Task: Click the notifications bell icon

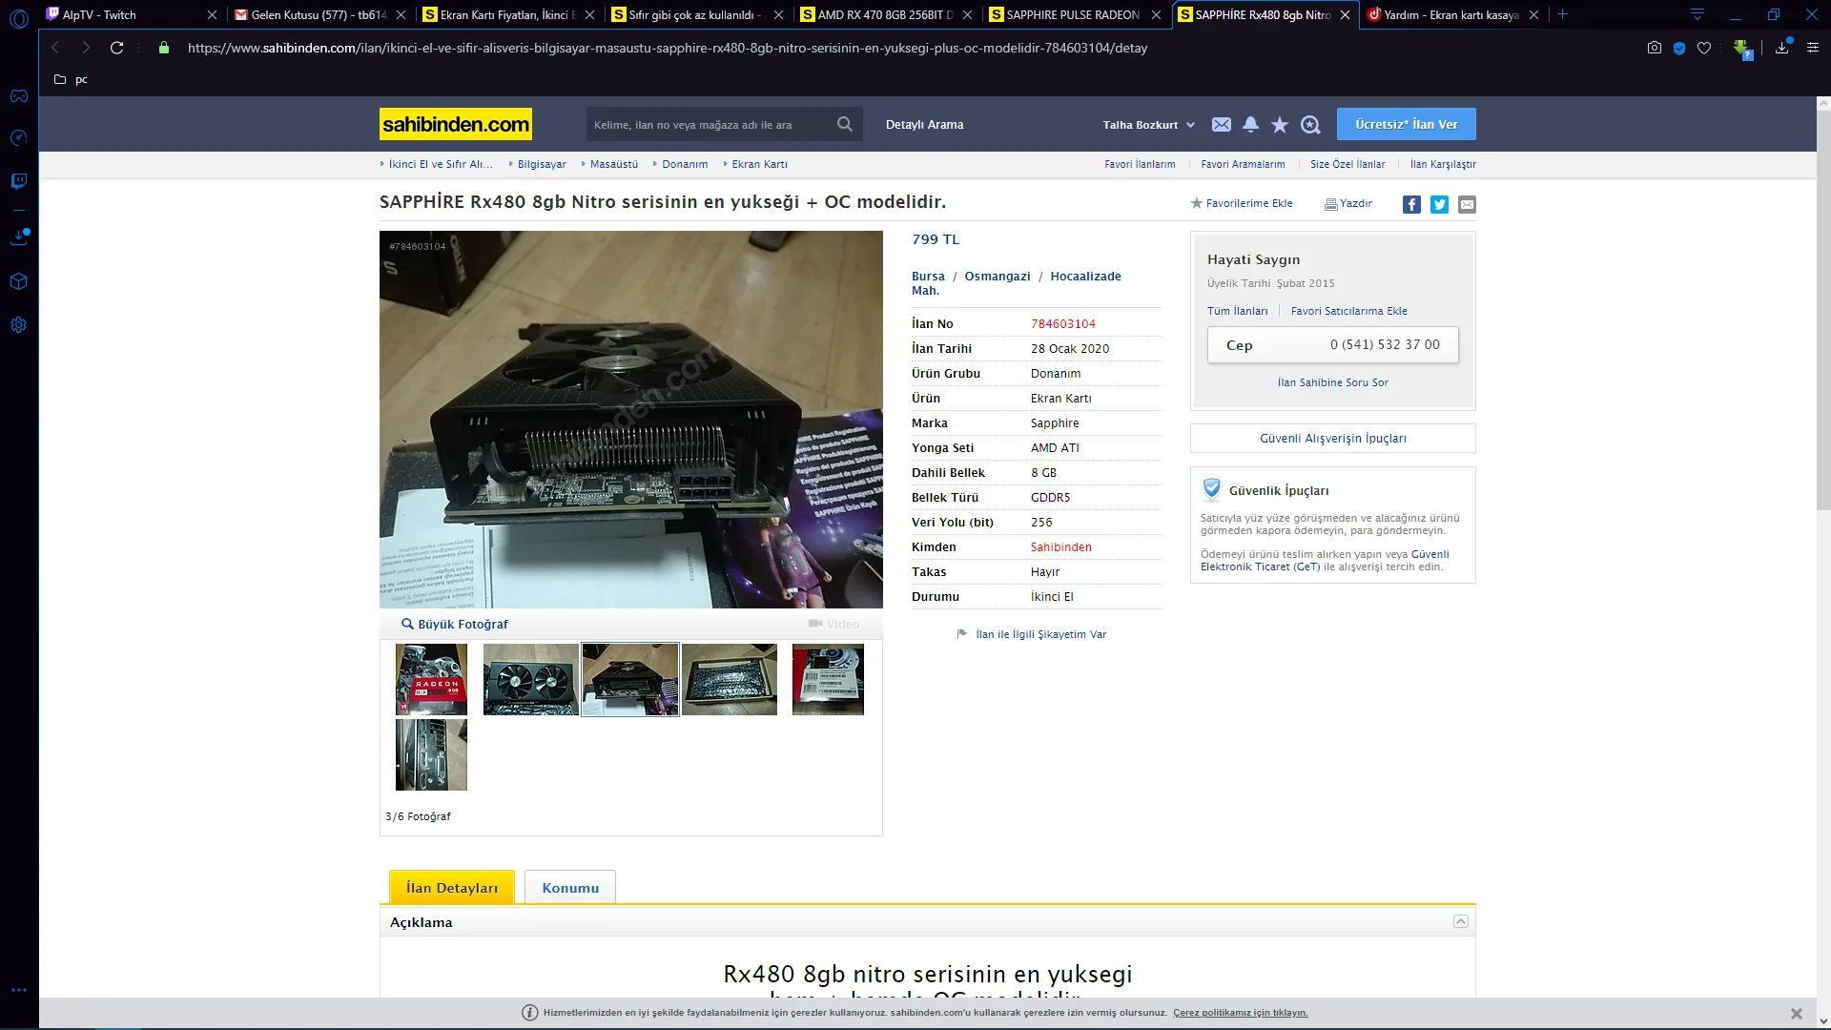Action: pyautogui.click(x=1250, y=125)
